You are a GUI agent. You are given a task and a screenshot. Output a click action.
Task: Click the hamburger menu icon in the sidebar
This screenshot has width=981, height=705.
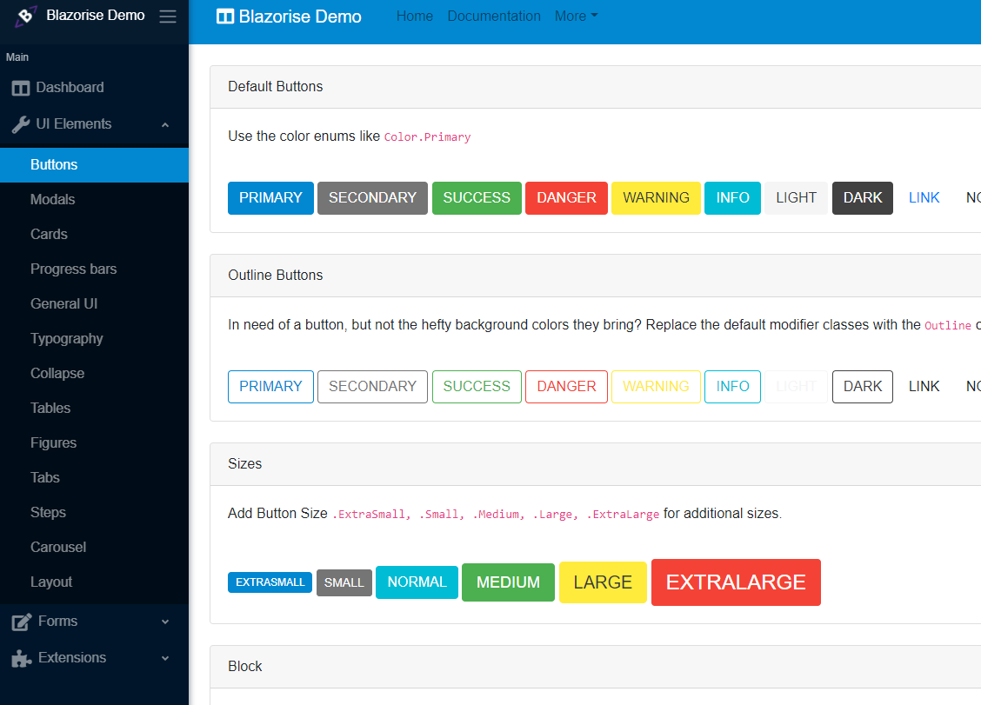pyautogui.click(x=168, y=16)
